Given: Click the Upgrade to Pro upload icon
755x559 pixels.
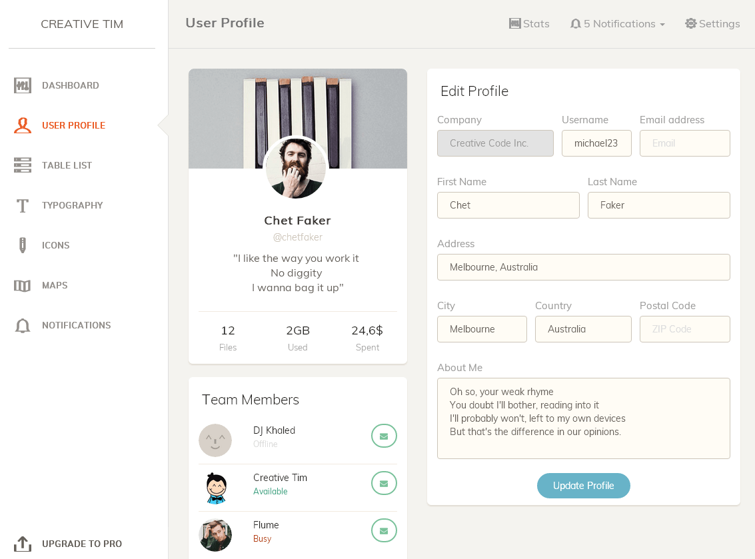Looking at the screenshot, I should [x=23, y=544].
